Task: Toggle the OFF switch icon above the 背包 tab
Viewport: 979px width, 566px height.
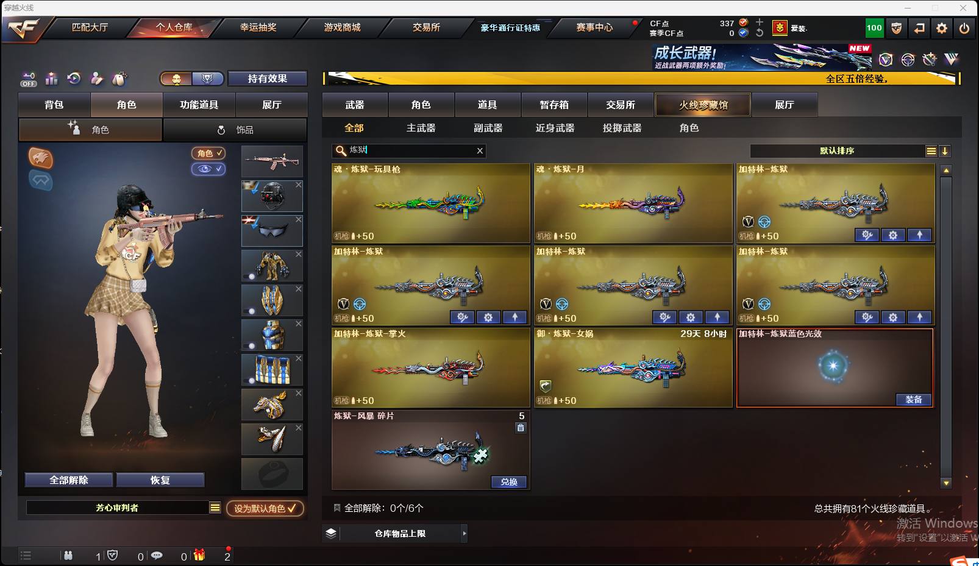Action: tap(29, 79)
